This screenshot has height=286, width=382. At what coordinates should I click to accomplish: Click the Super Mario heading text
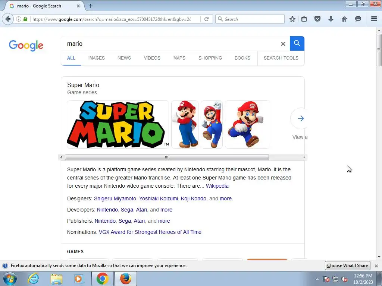(x=83, y=85)
